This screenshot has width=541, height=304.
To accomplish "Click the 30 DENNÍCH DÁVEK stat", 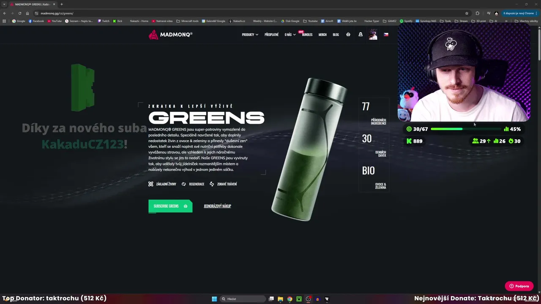I will pyautogui.click(x=374, y=145).
